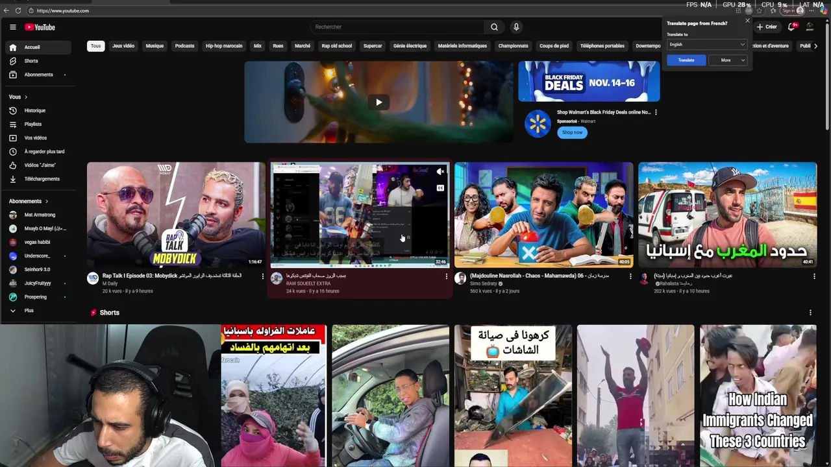Viewport: 831px width, 467px height.
Task: Click the search magnifier button
Action: [x=494, y=27]
